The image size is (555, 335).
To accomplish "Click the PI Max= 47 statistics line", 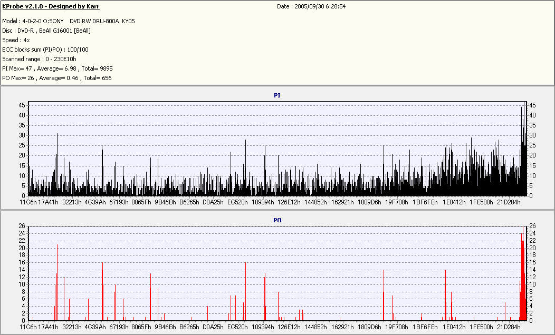I will [58, 68].
